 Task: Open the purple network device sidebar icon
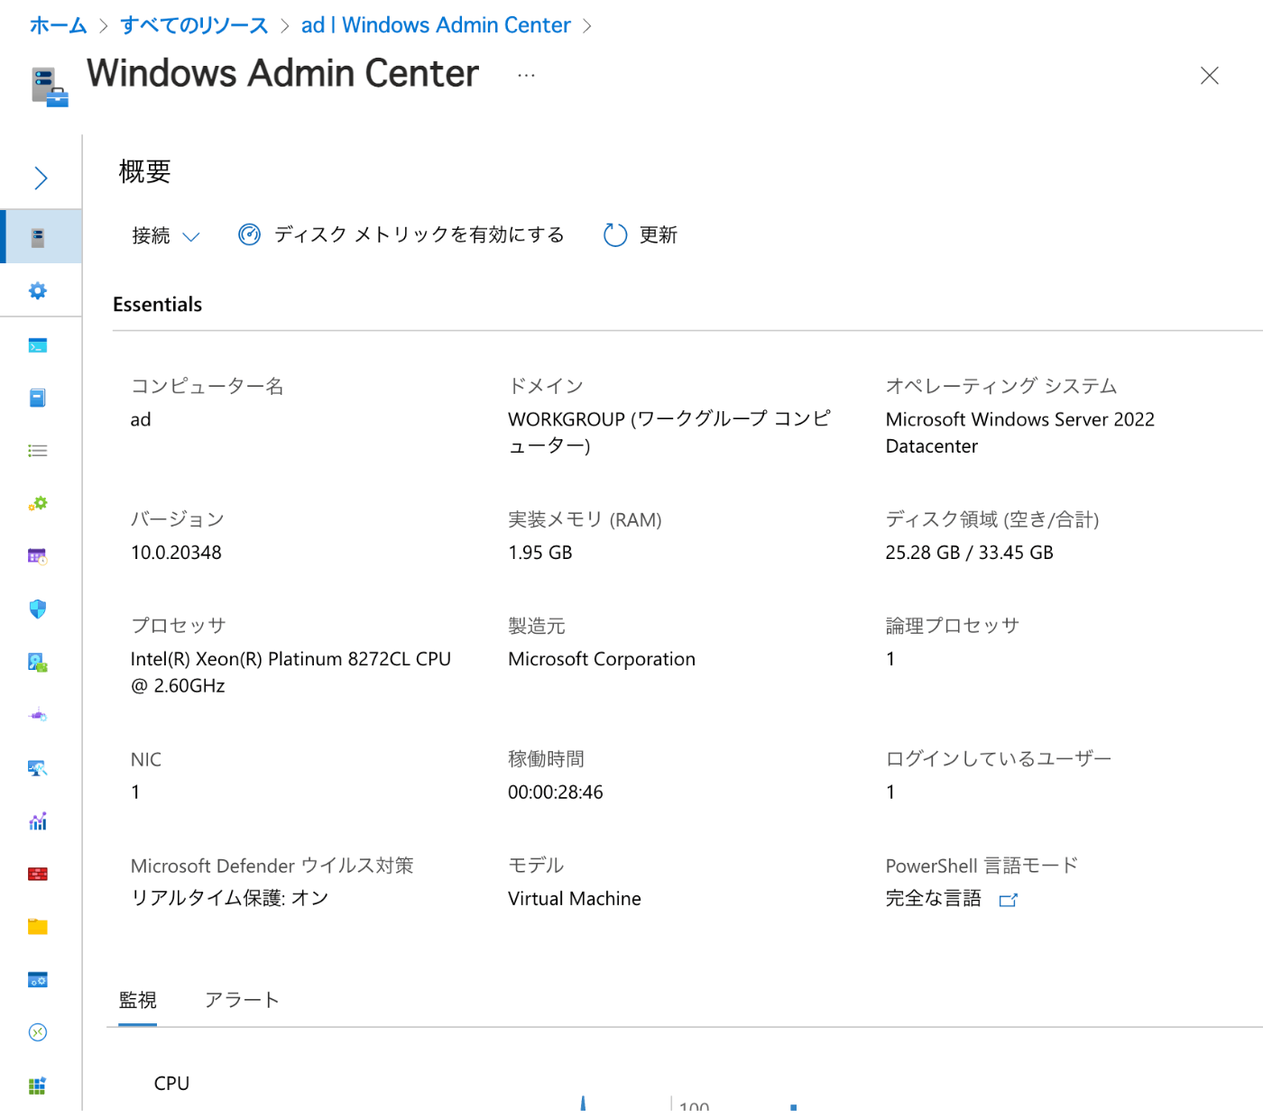(x=38, y=715)
